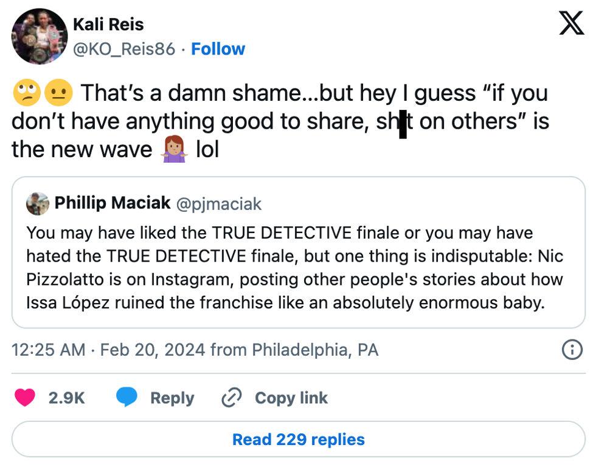Click the Phillip Maciak author name
Image resolution: width=596 pixels, height=465 pixels.
tap(113, 203)
